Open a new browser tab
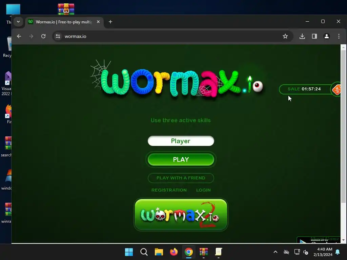 coord(110,22)
